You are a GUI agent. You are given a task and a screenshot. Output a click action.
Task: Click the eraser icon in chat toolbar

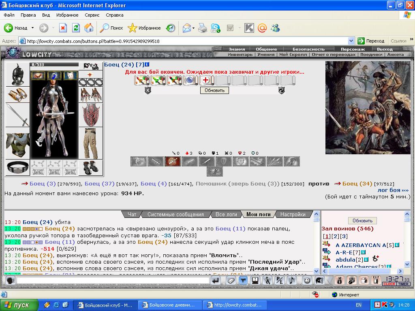(x=231, y=280)
